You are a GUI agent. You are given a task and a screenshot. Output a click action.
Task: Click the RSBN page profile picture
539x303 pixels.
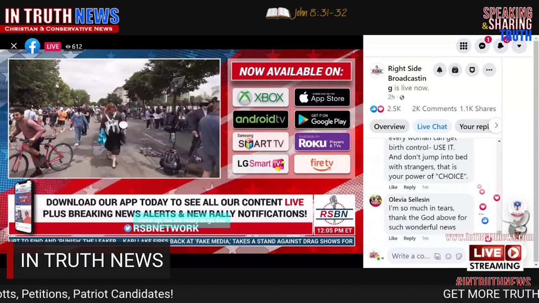click(x=377, y=70)
